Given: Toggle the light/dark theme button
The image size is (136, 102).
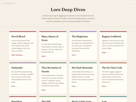Looking at the screenshot, I should pos(132,4).
